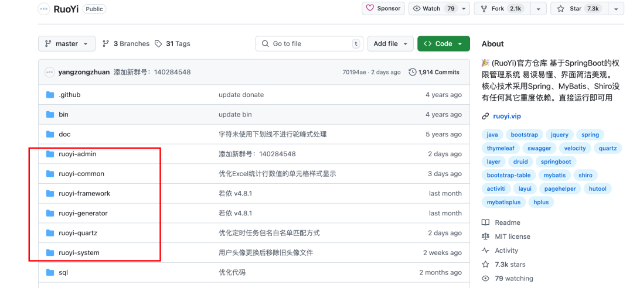Select the quartz topic tag
The image size is (633, 288).
[x=608, y=149]
